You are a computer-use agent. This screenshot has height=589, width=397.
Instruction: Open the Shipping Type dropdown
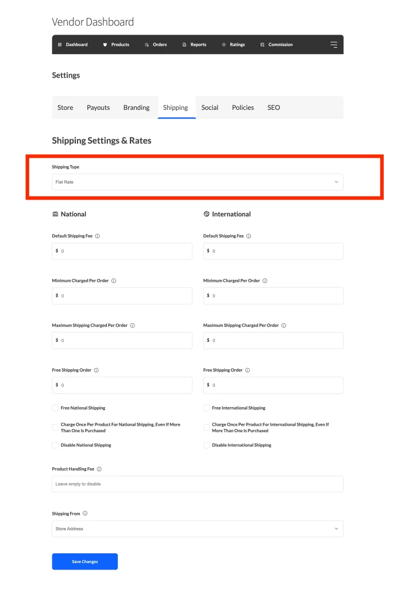point(198,182)
